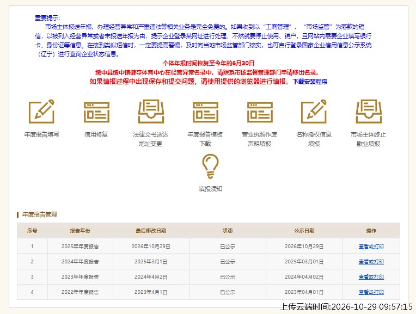Click the 年度报告填写 label
The height and width of the screenshot is (314, 416).
[41, 134]
